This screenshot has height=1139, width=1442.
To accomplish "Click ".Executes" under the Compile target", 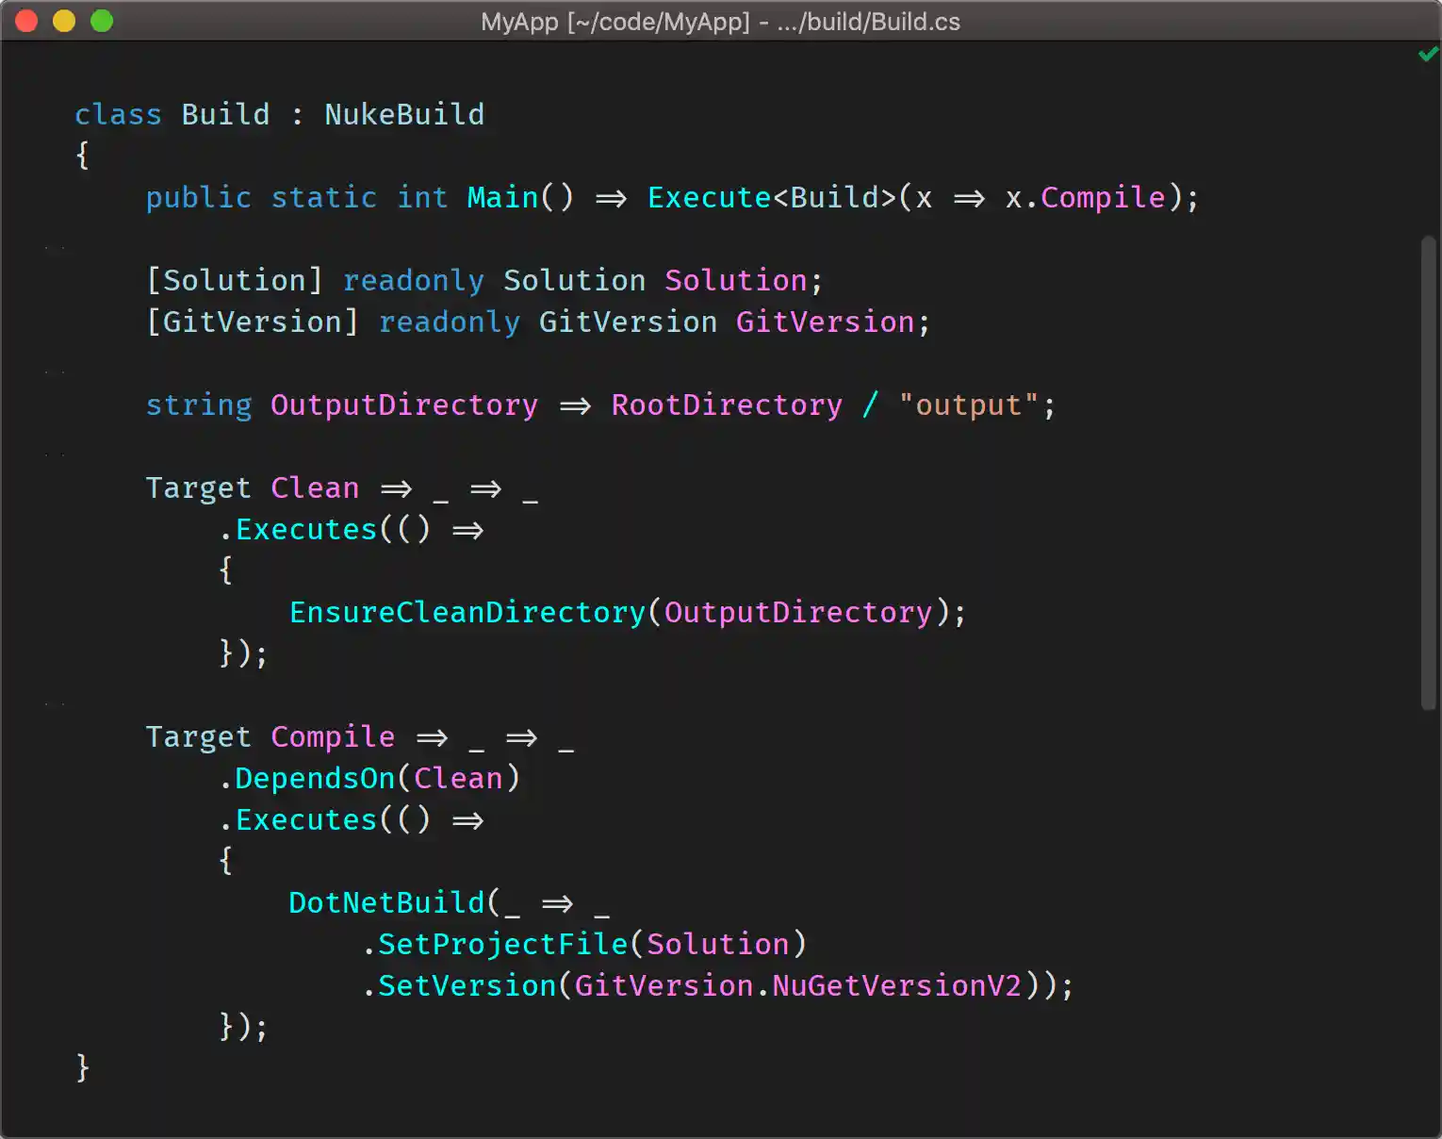I will coord(298,820).
